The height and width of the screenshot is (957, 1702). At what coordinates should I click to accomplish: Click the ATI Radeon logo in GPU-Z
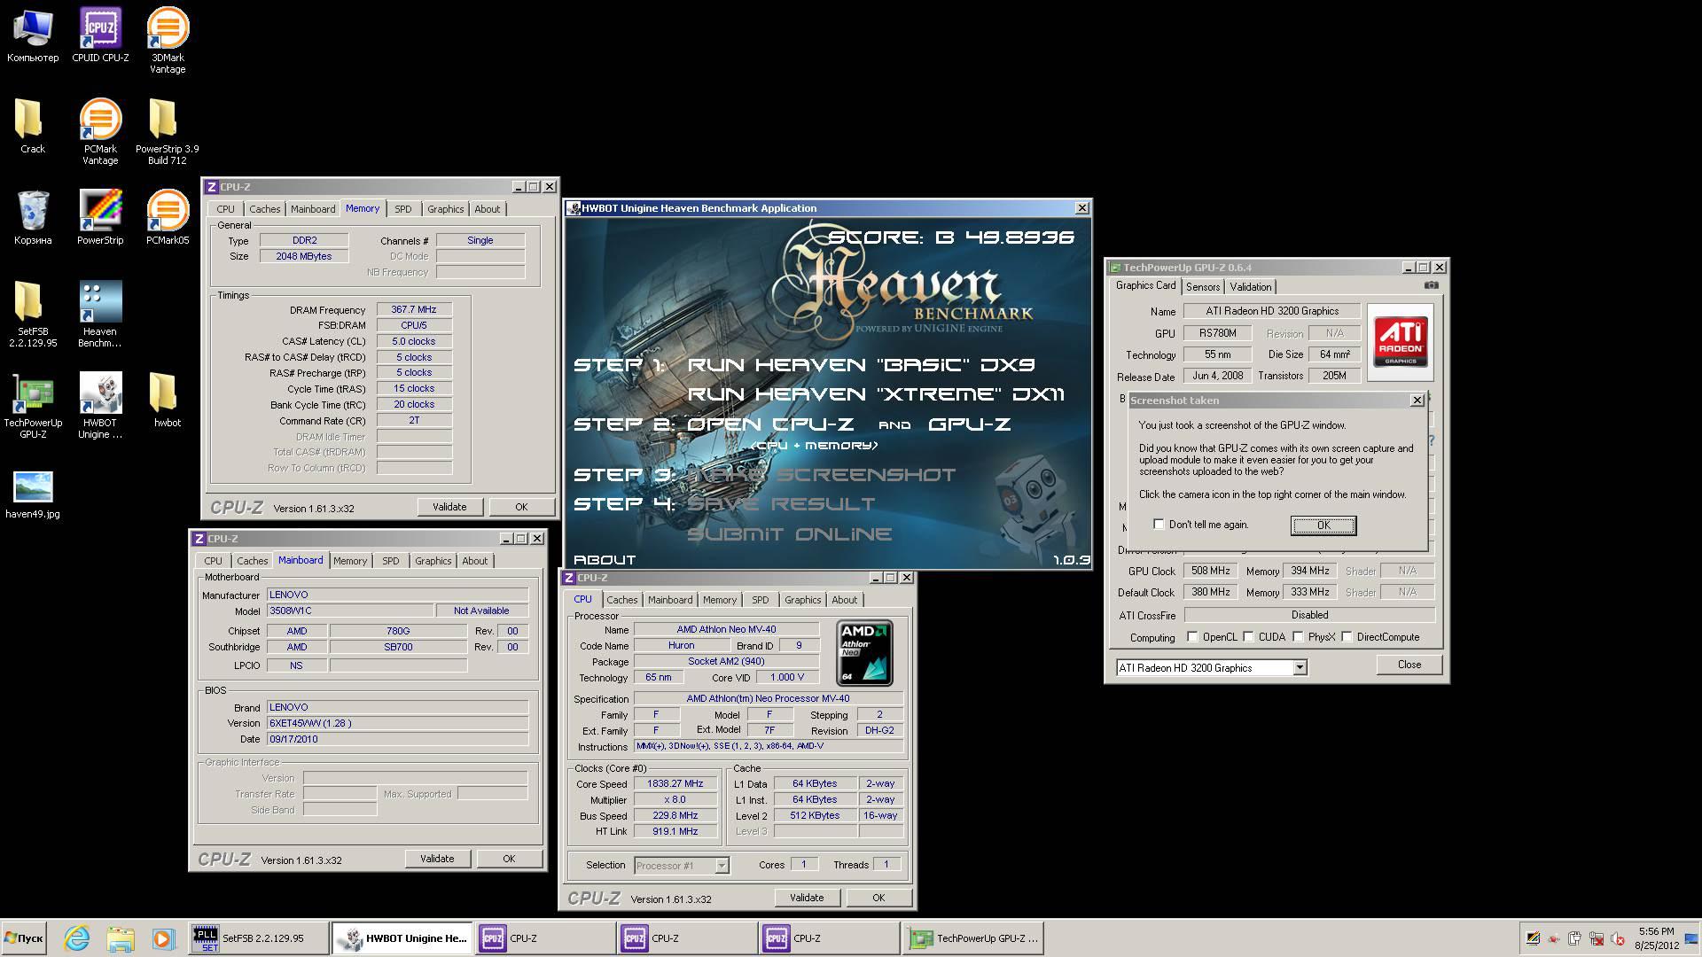pos(1400,343)
